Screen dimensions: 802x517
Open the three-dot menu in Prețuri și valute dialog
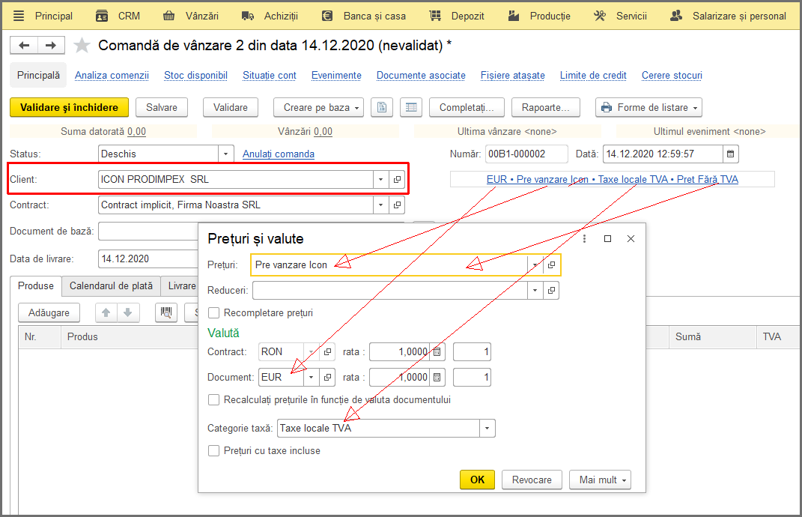point(584,239)
